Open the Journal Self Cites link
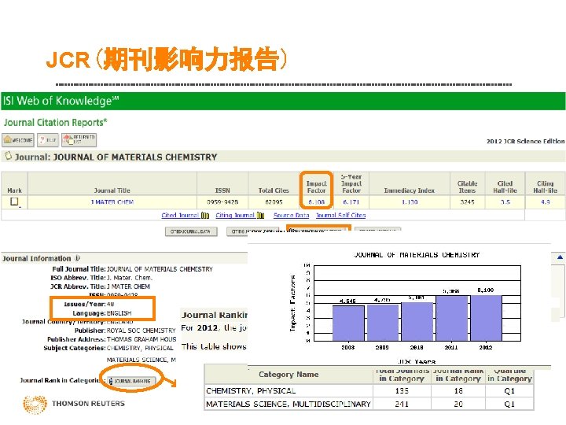Viewport: 566px width, 425px height. click(x=340, y=216)
